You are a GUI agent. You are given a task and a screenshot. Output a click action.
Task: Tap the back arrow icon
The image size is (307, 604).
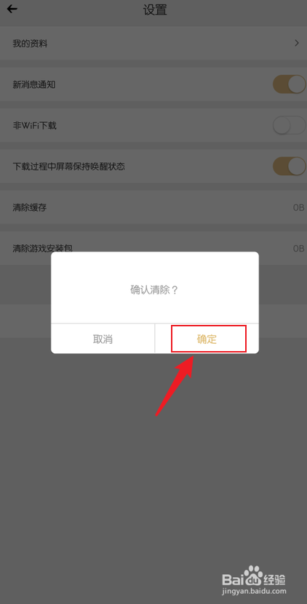12,9
